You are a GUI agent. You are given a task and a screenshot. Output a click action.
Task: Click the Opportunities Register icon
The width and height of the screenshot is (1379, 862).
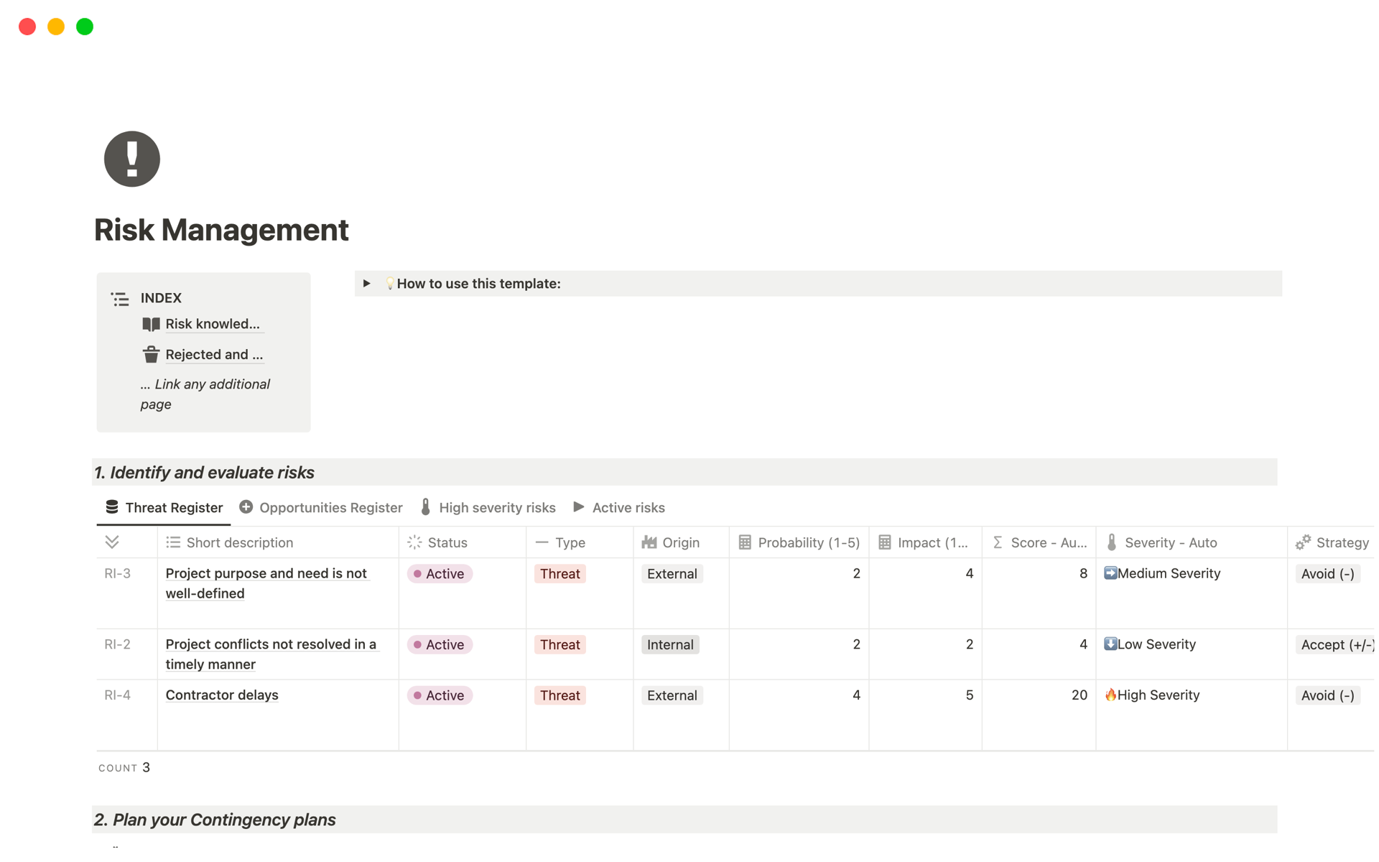(x=245, y=507)
